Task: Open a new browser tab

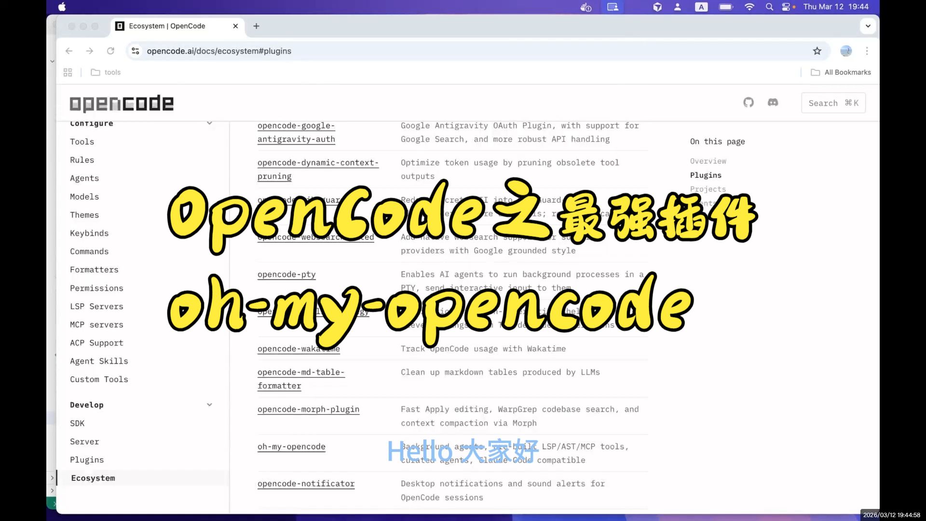Action: click(256, 26)
